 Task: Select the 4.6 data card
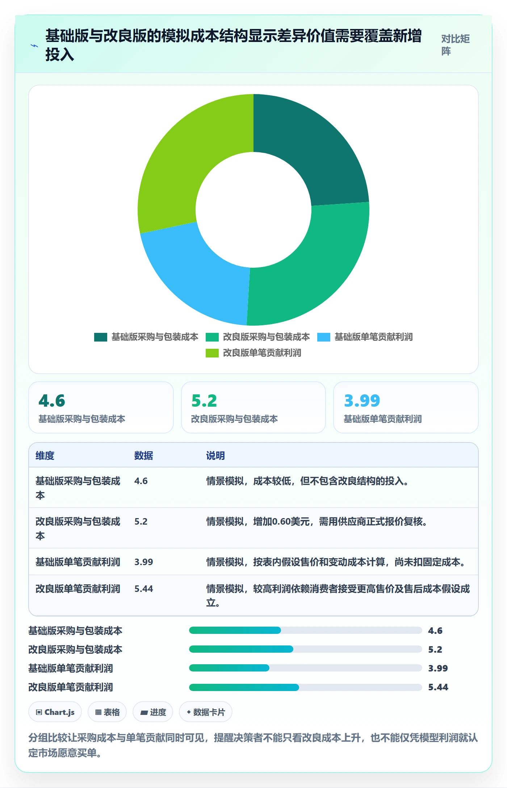coord(101,407)
